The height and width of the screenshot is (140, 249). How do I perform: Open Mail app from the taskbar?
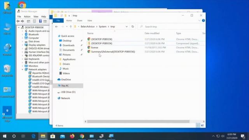pos(63,136)
